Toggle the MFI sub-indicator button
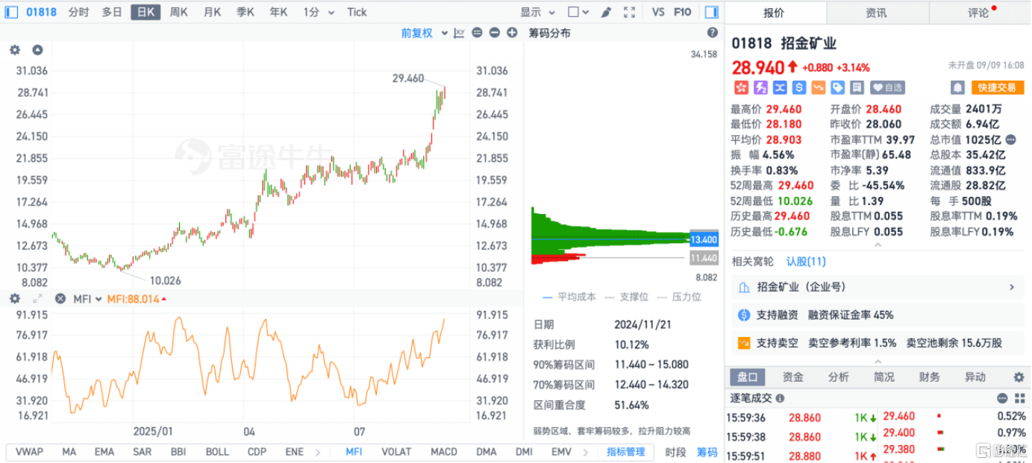Image resolution: width=1032 pixels, height=463 pixels. click(x=354, y=452)
